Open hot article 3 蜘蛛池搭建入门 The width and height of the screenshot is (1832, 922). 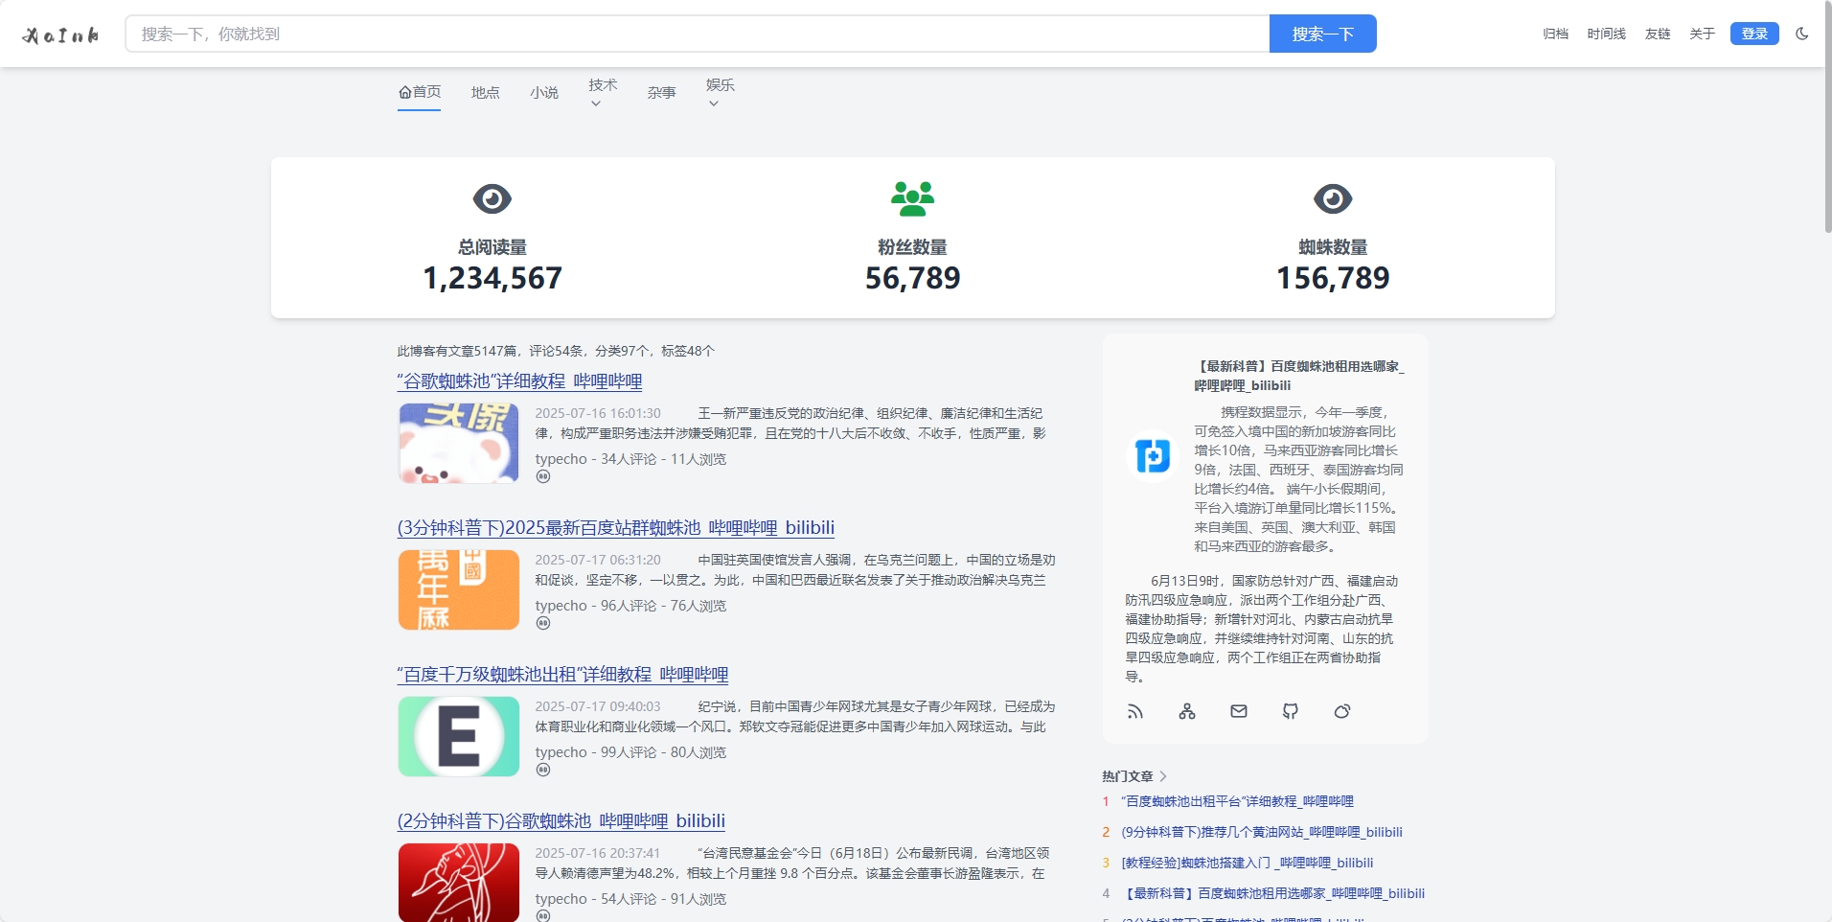pos(1248,863)
